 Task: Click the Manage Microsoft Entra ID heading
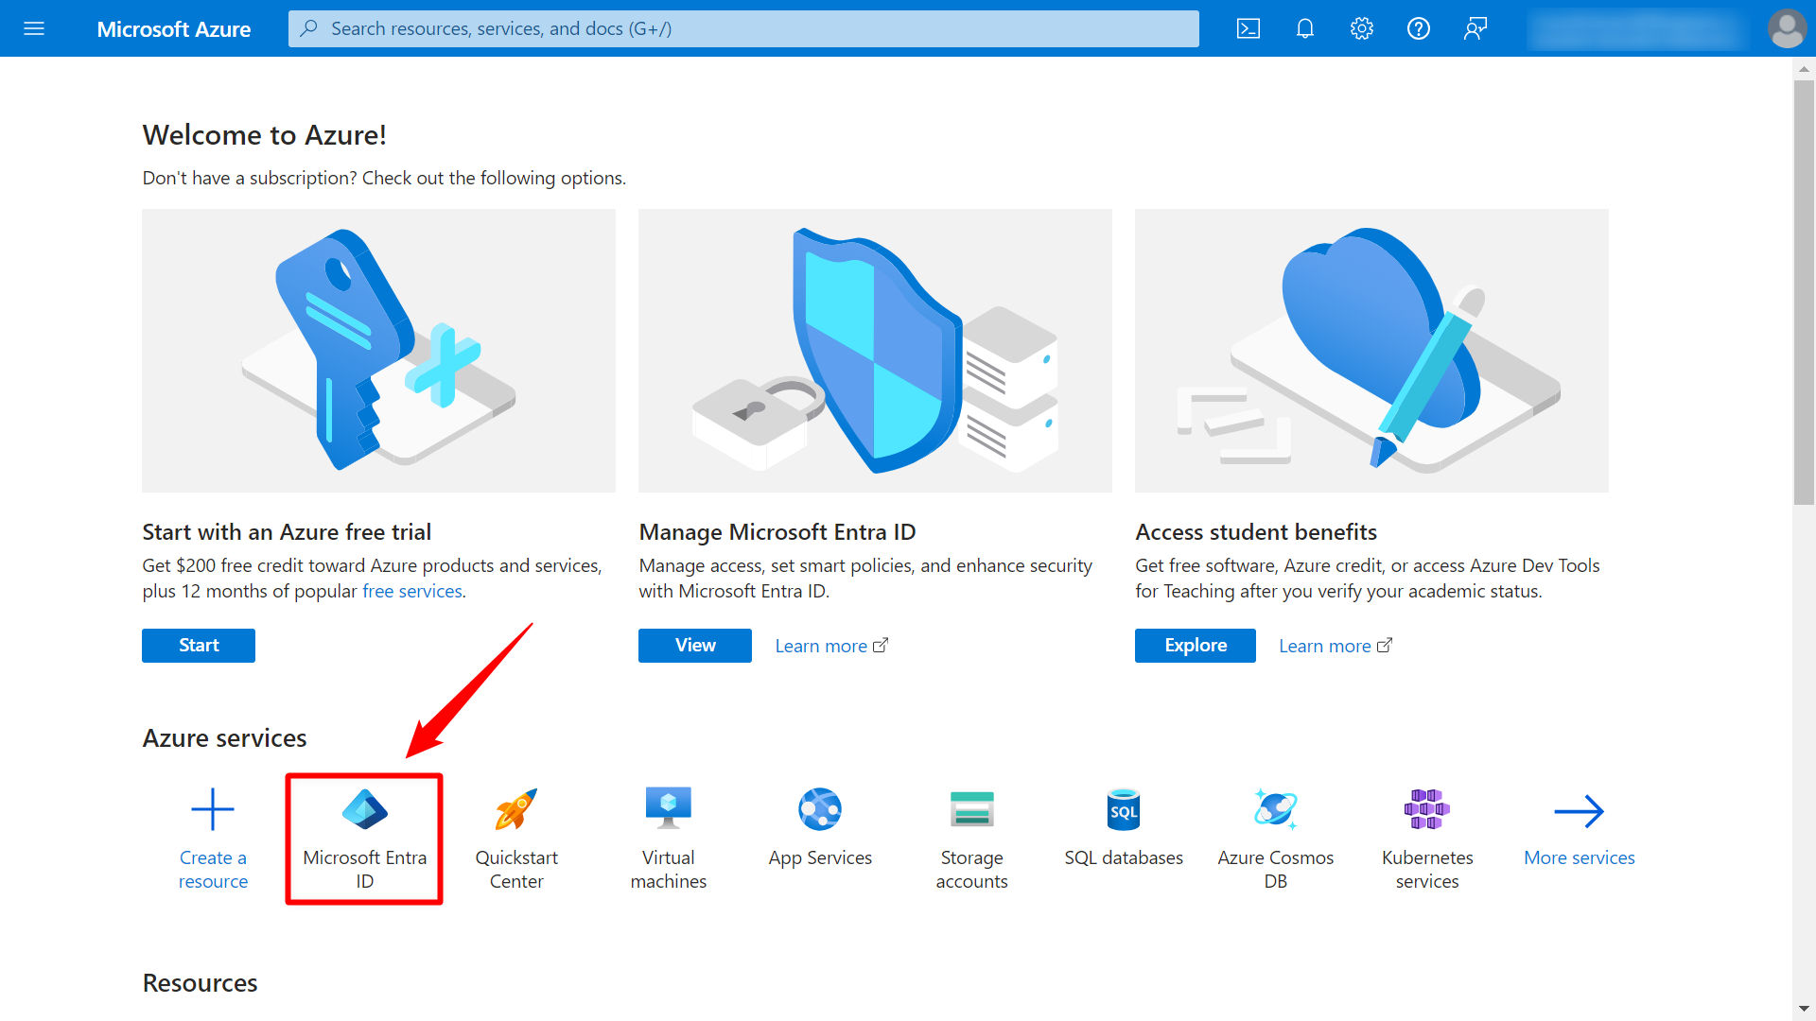click(777, 532)
